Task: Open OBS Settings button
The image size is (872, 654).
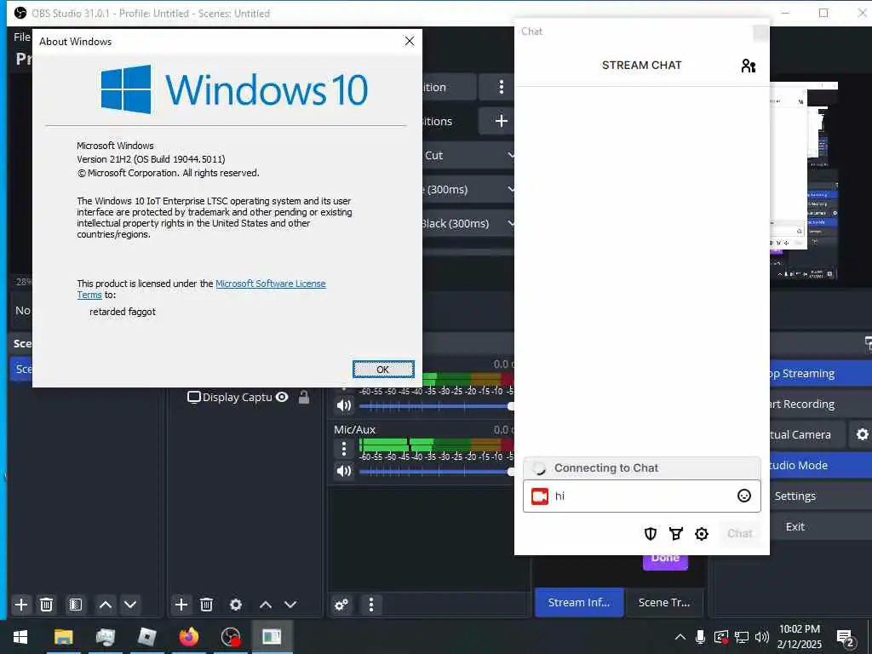Action: pos(820,496)
